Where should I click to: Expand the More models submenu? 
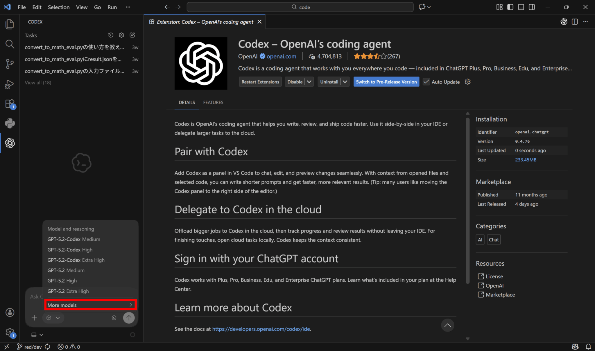(90, 305)
